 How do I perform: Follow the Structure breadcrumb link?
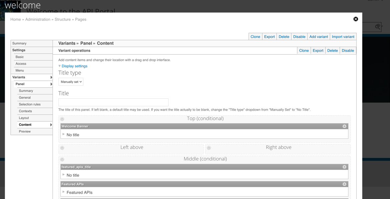[x=63, y=19]
